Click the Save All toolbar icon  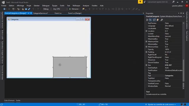(29, 9)
